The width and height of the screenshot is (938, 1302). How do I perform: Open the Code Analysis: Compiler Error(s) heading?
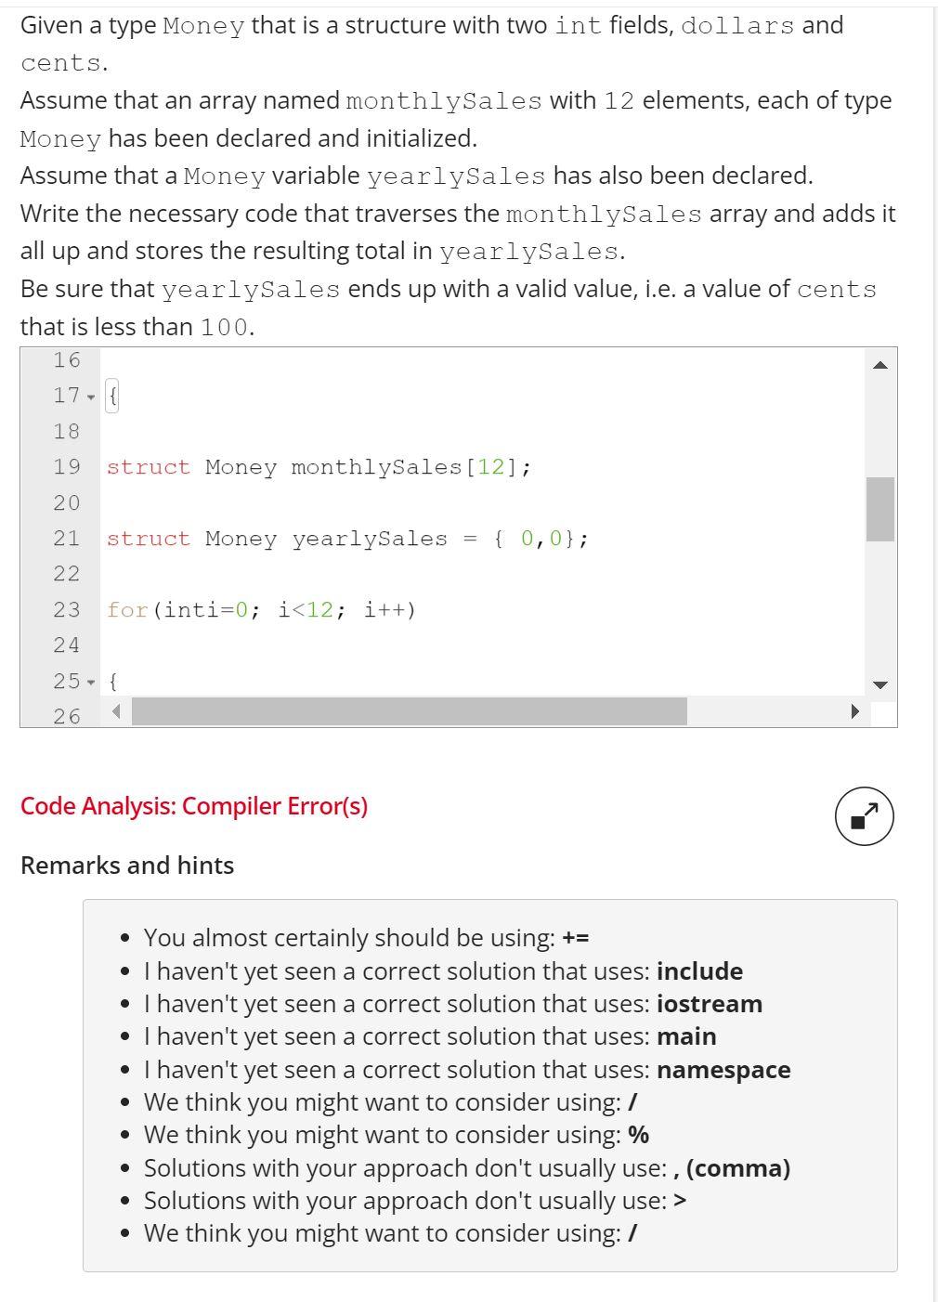pos(195,806)
